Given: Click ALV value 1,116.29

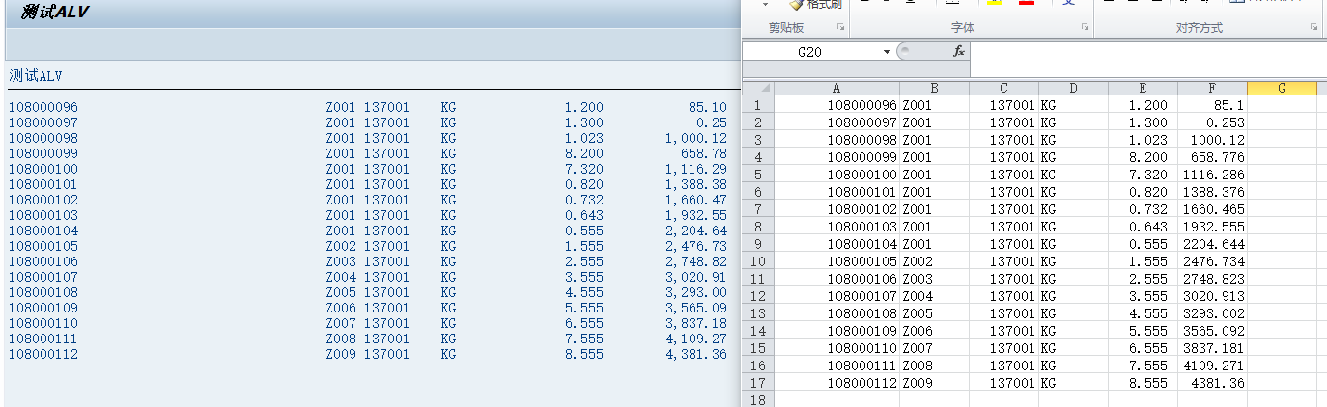Looking at the screenshot, I should point(696,169).
